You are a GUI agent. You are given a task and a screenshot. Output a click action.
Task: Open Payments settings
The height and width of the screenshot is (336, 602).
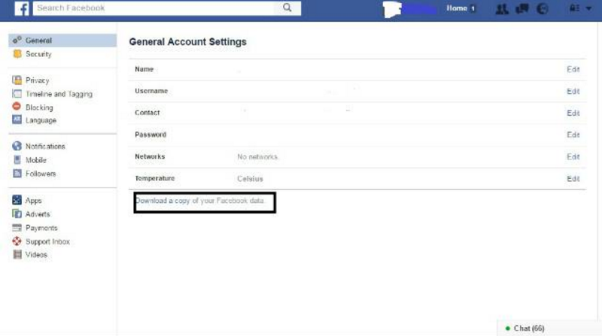point(41,228)
